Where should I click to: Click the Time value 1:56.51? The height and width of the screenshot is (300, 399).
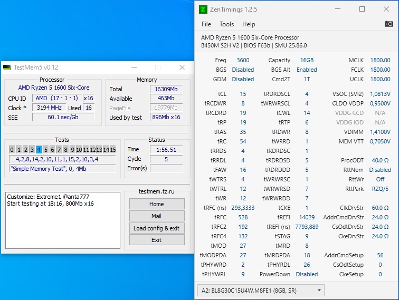tap(166, 150)
